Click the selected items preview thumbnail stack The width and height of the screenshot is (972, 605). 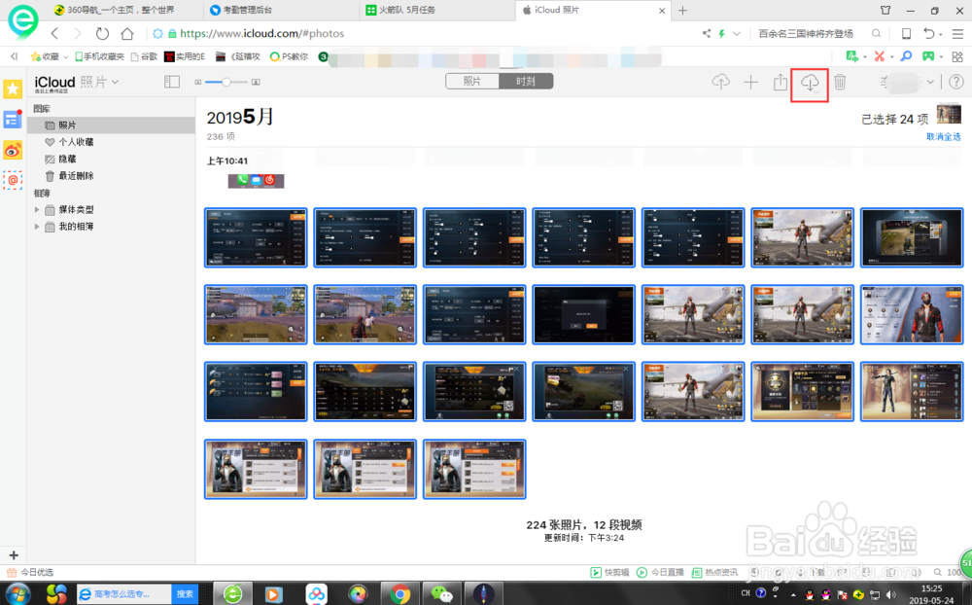tap(949, 115)
